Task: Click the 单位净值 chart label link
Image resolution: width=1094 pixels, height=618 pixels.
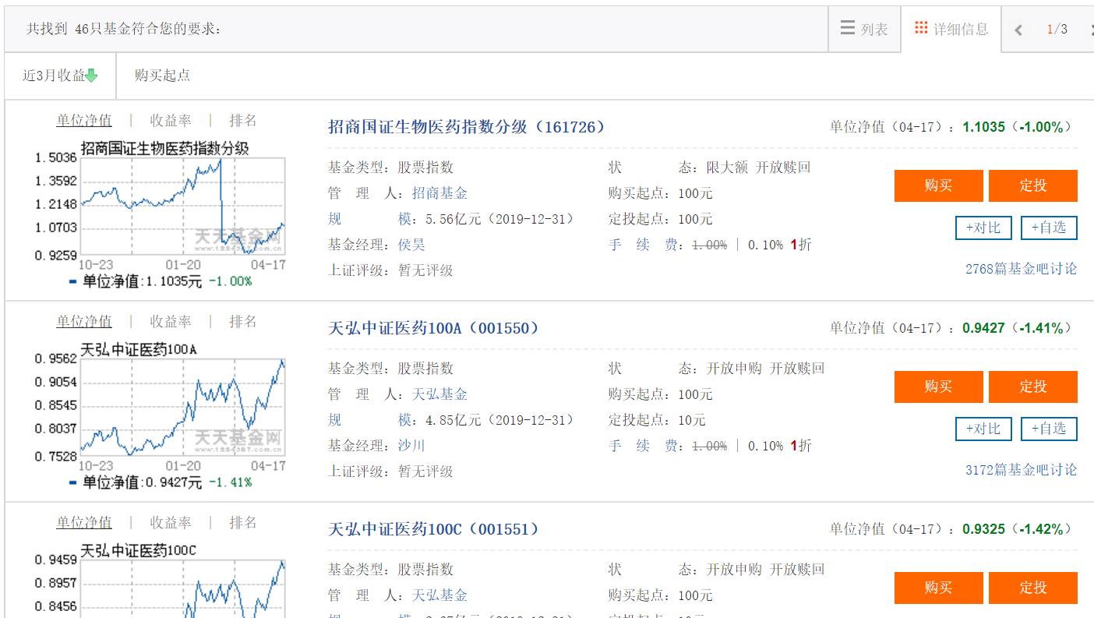Action: point(83,120)
